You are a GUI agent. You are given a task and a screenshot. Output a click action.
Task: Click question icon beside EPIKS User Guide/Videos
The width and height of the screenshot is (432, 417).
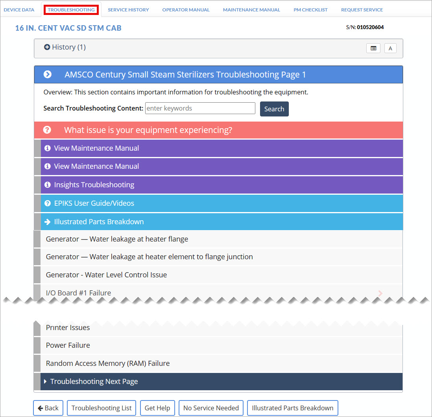pyautogui.click(x=48, y=203)
